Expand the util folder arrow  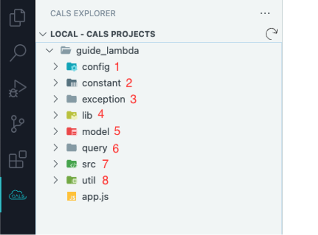point(56,180)
